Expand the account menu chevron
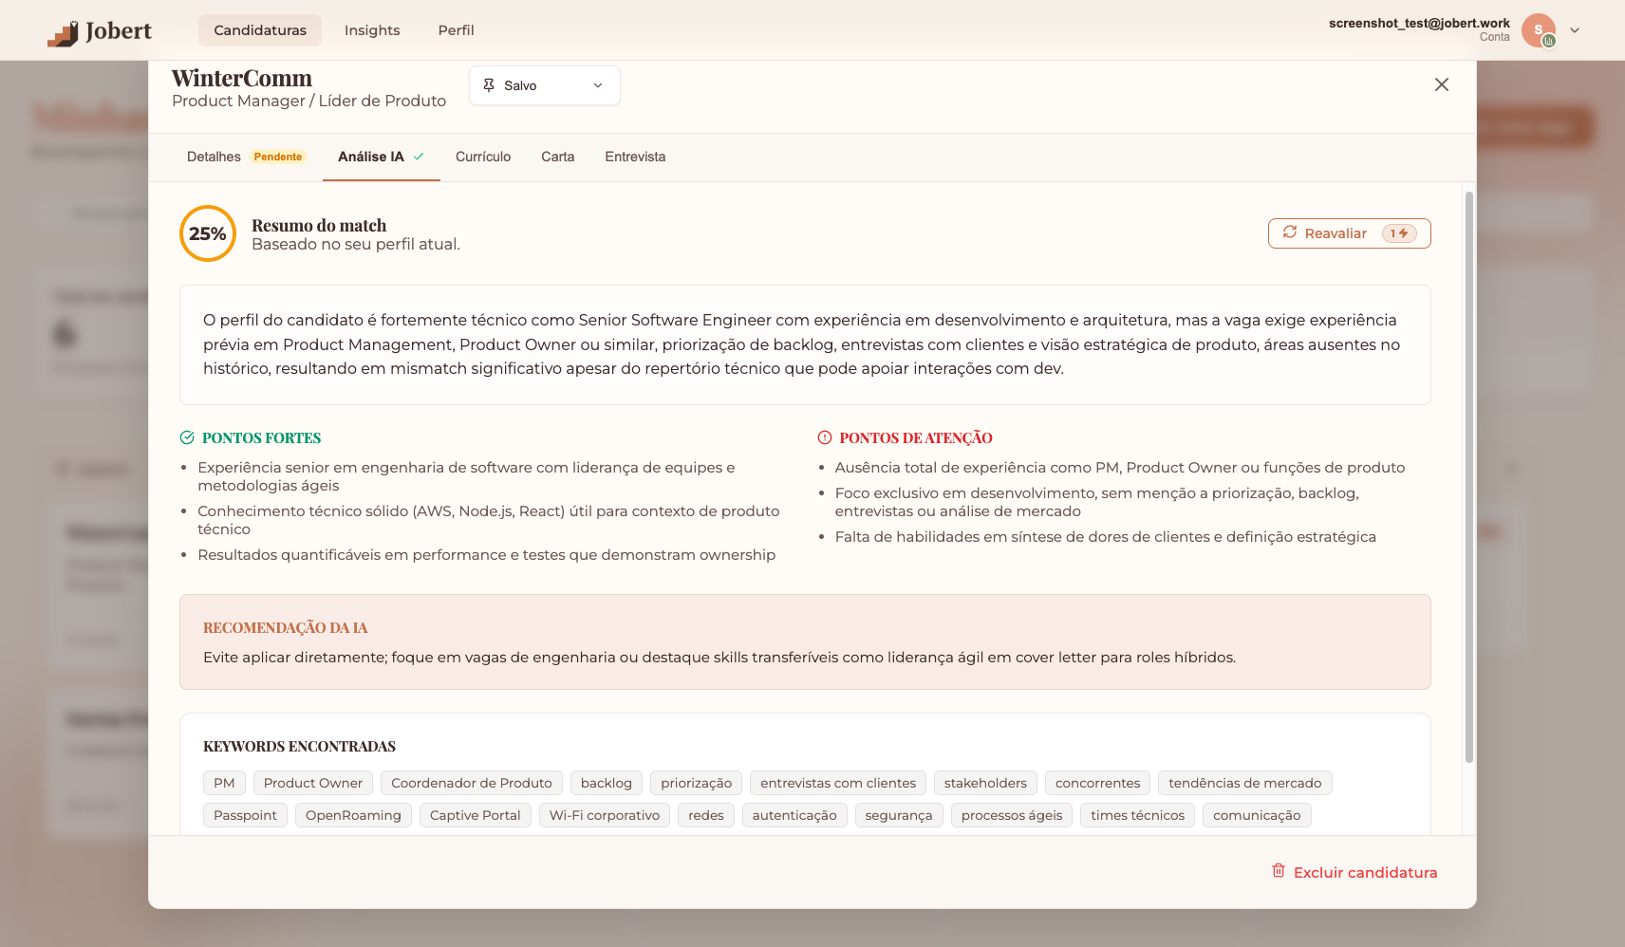 click(x=1575, y=30)
